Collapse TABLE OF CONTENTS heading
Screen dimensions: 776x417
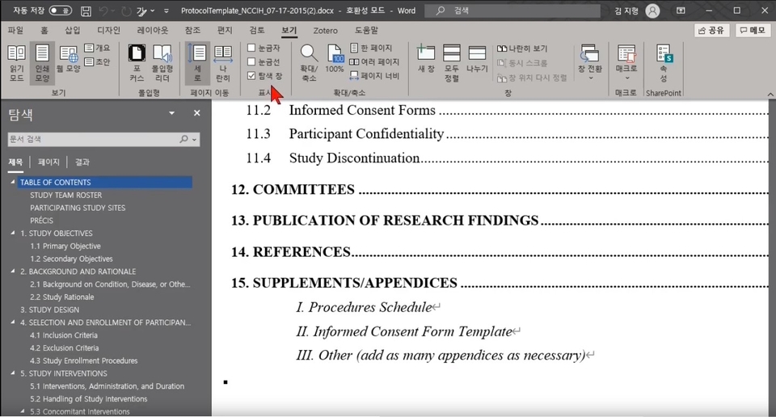click(x=13, y=182)
